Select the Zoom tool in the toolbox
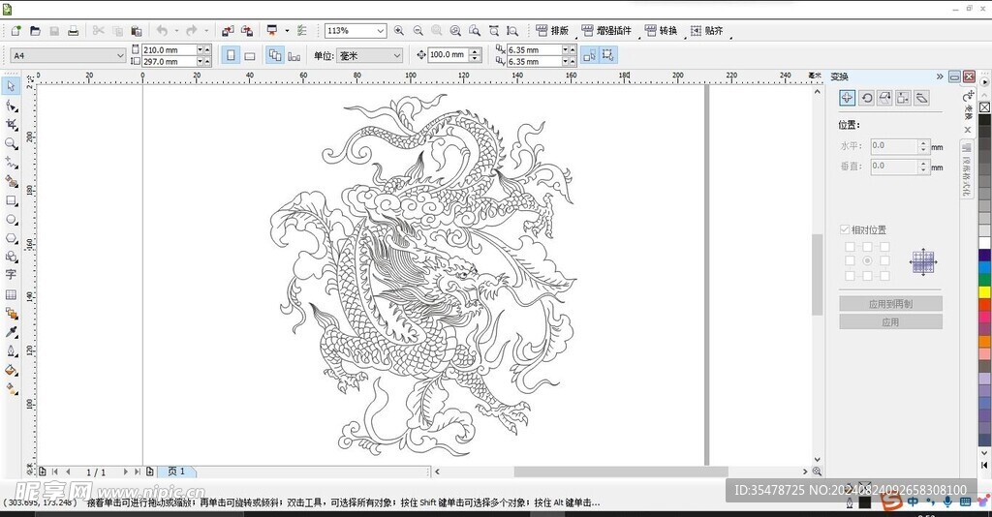The image size is (992, 517). point(12,143)
